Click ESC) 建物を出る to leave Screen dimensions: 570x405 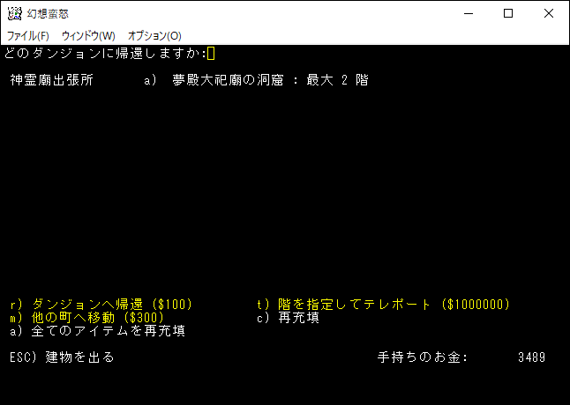(62, 357)
